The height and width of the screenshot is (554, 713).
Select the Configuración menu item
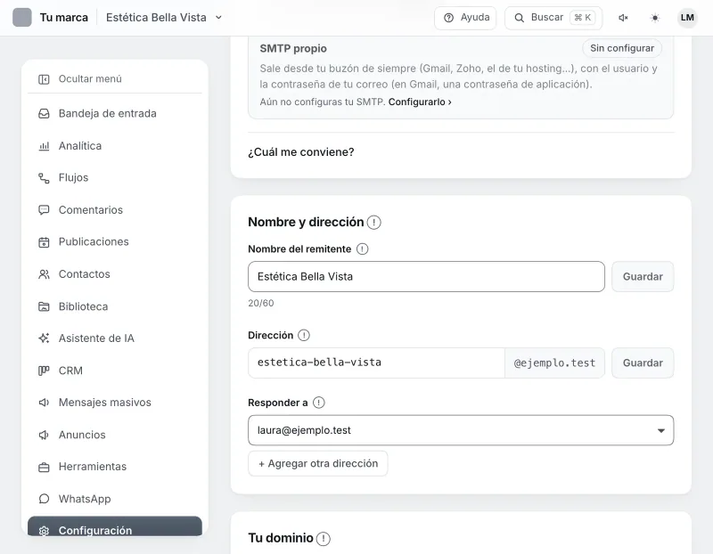point(115,527)
